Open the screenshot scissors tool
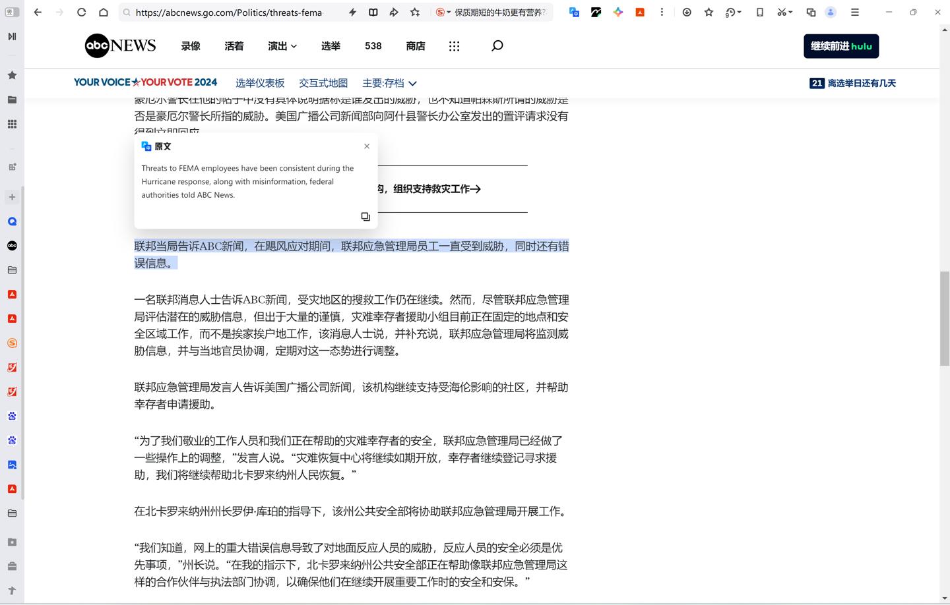This screenshot has height=605, width=950. click(782, 12)
